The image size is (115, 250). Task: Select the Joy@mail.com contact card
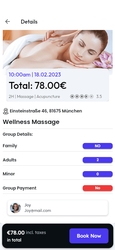pyautogui.click(x=58, y=208)
